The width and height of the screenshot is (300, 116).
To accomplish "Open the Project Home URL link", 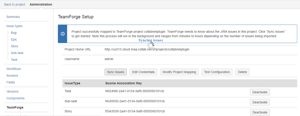I will coord(147,49).
